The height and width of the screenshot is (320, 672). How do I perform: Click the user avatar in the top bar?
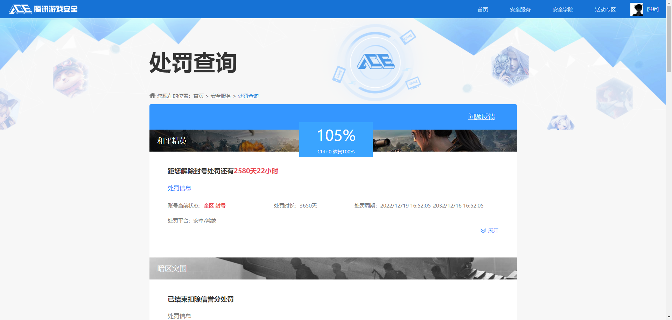(637, 9)
